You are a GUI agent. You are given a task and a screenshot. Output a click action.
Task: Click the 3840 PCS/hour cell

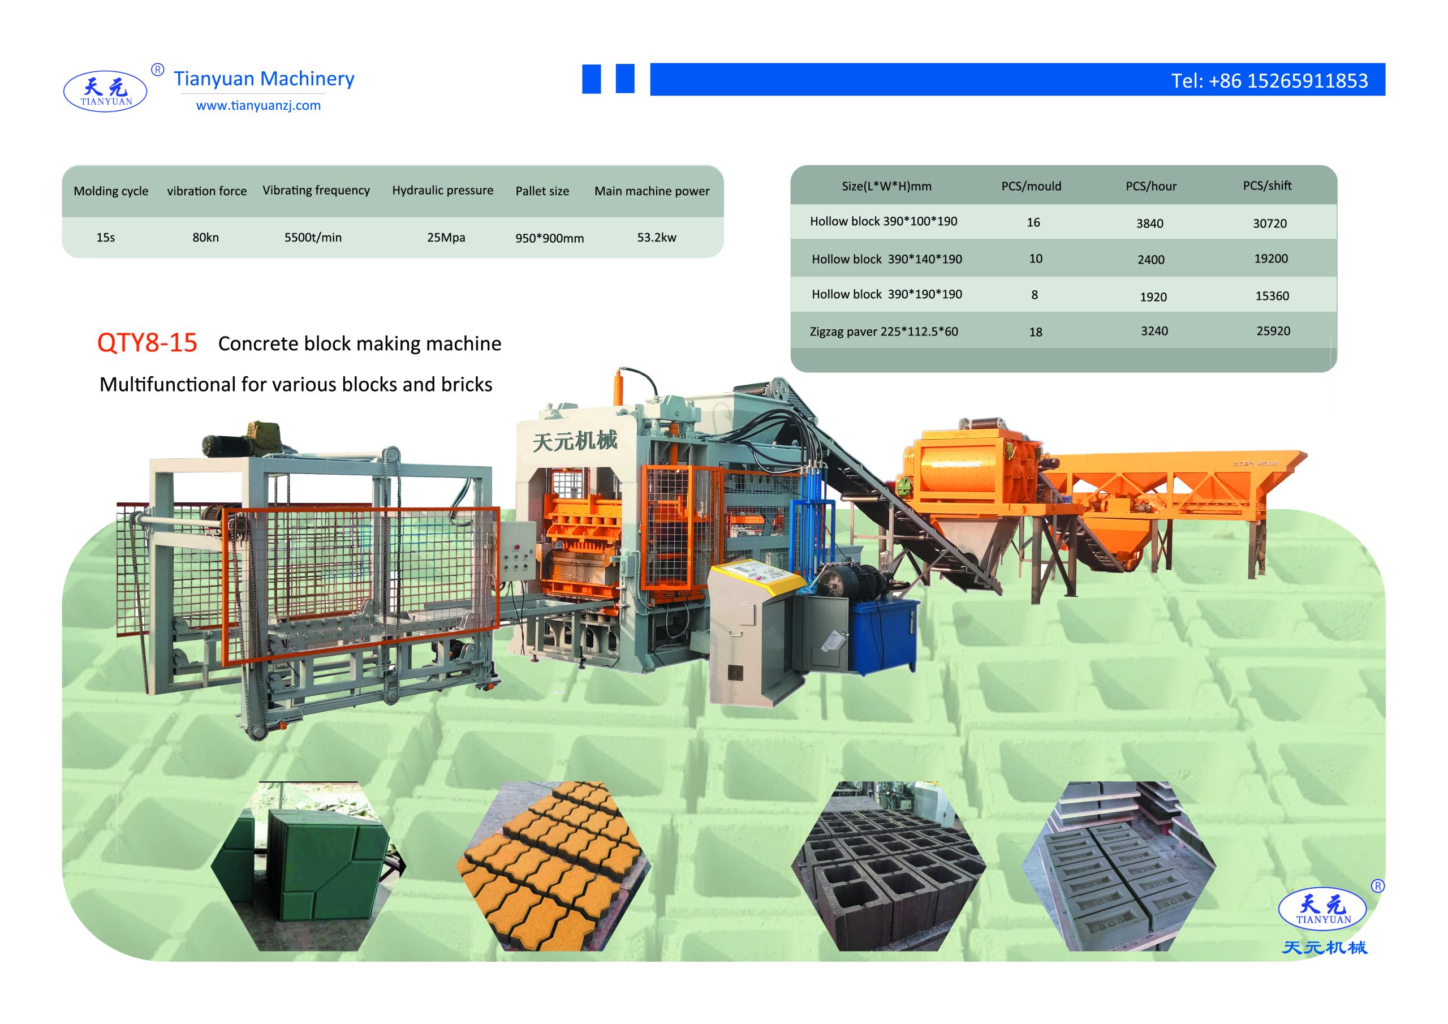click(x=1150, y=224)
